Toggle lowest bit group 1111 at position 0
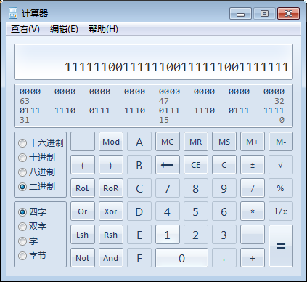 (274, 110)
